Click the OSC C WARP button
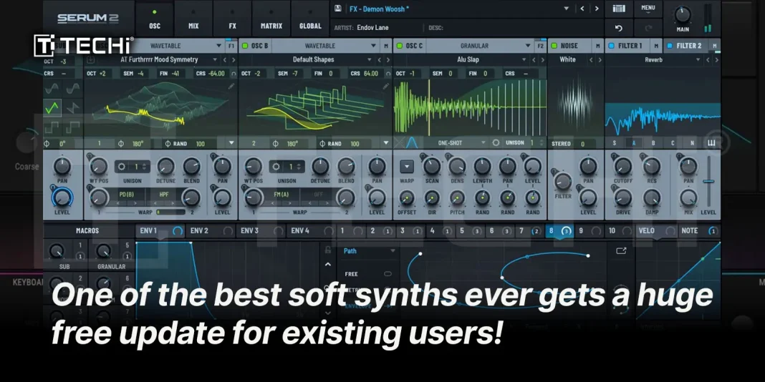765x382 pixels. point(406,167)
